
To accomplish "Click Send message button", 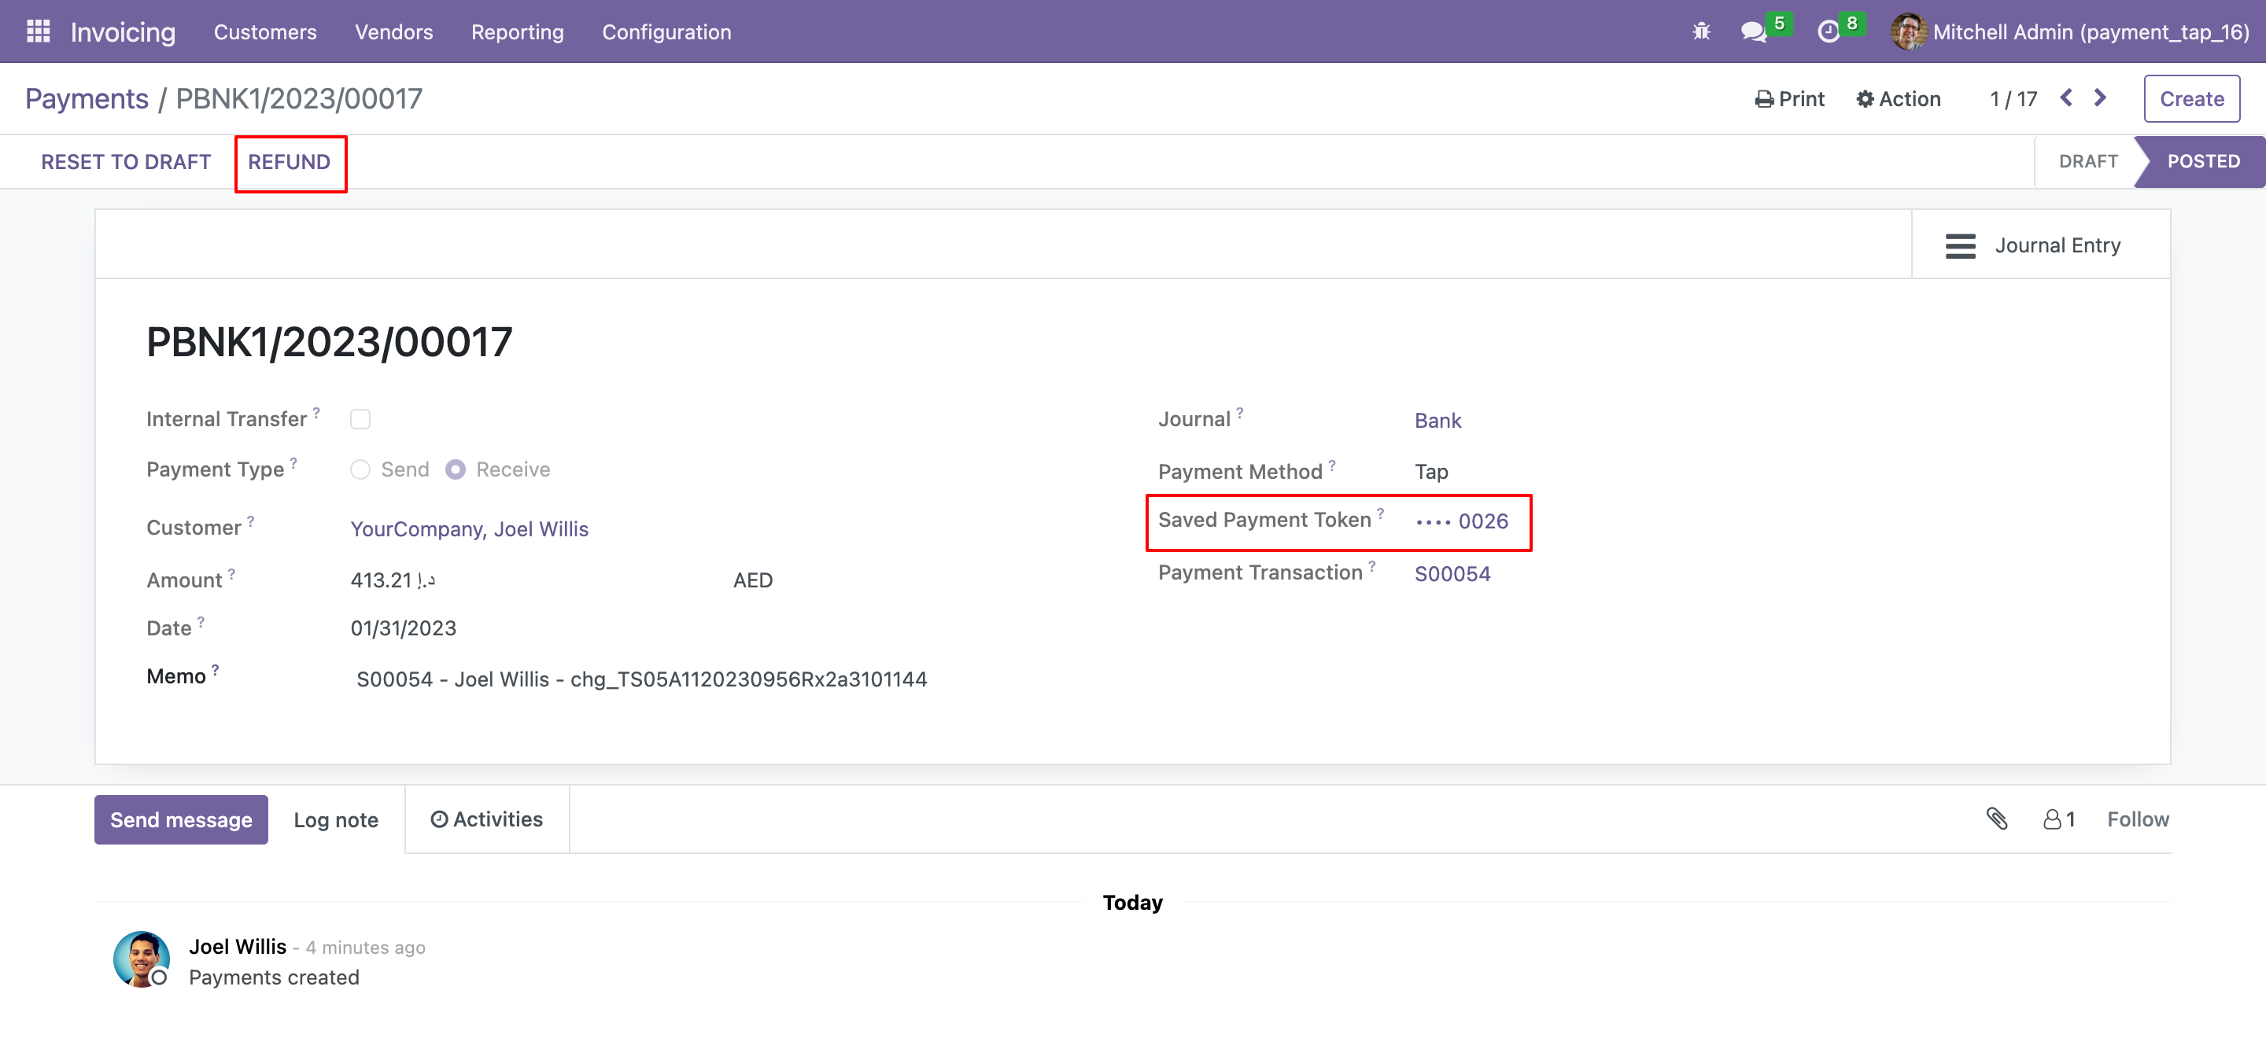I will (x=181, y=819).
